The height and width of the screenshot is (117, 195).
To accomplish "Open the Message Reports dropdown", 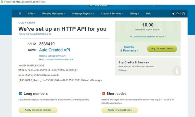I will point(83,13).
